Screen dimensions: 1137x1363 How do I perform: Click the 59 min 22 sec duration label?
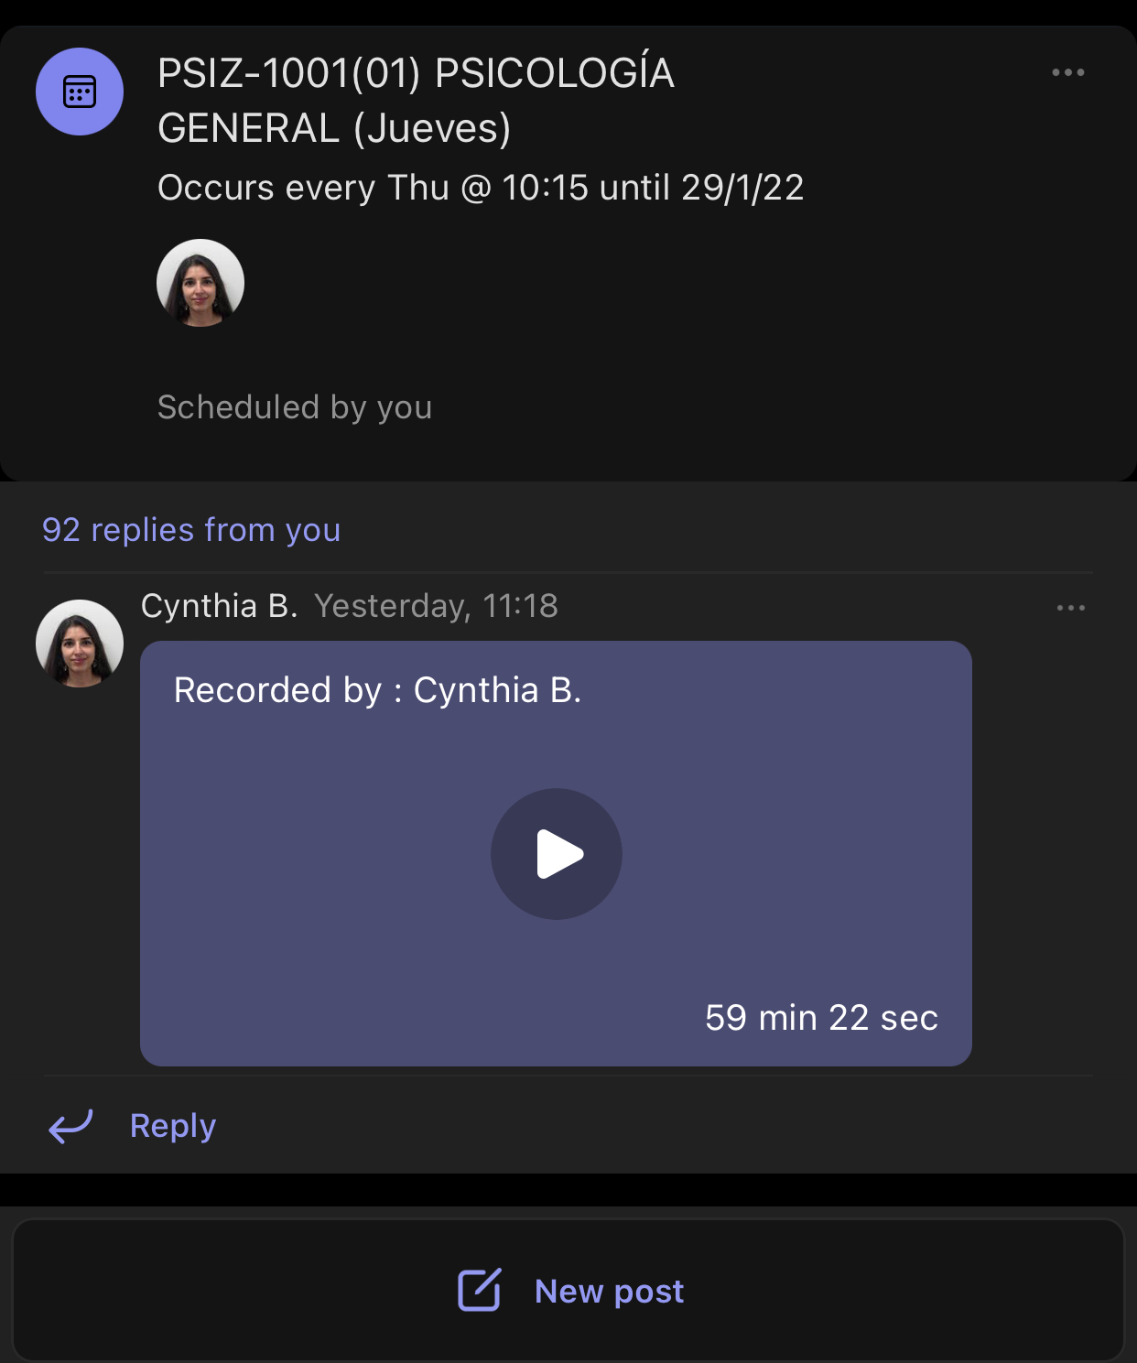[821, 1018]
